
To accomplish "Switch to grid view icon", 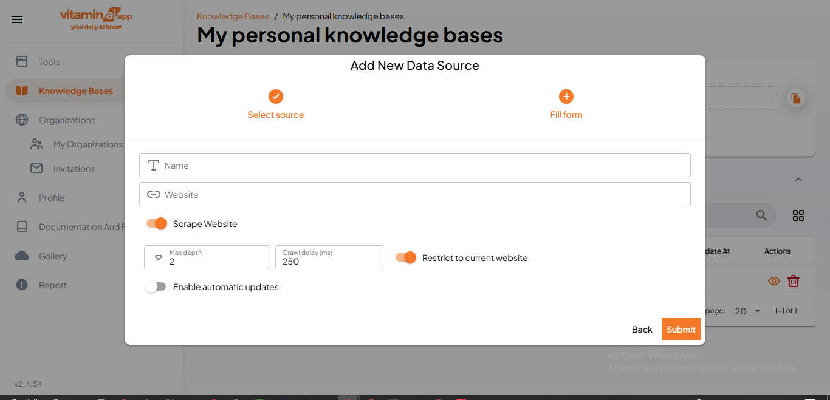I will click(798, 215).
